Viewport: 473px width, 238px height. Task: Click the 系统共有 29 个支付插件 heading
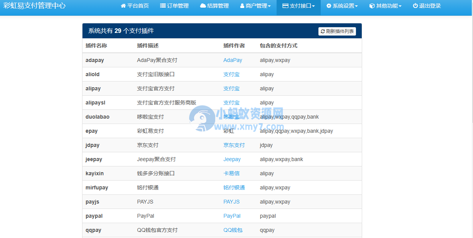pos(121,31)
